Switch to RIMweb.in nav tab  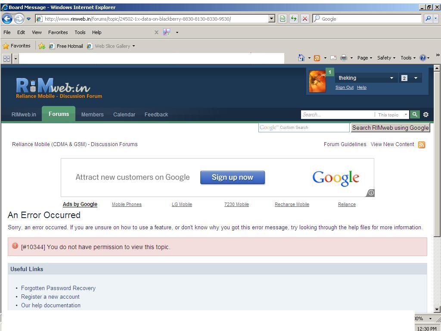(24, 115)
